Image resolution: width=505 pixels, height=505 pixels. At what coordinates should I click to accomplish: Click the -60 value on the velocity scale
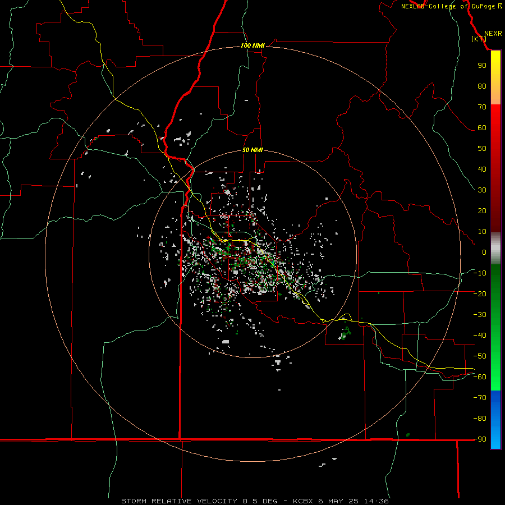point(480,377)
